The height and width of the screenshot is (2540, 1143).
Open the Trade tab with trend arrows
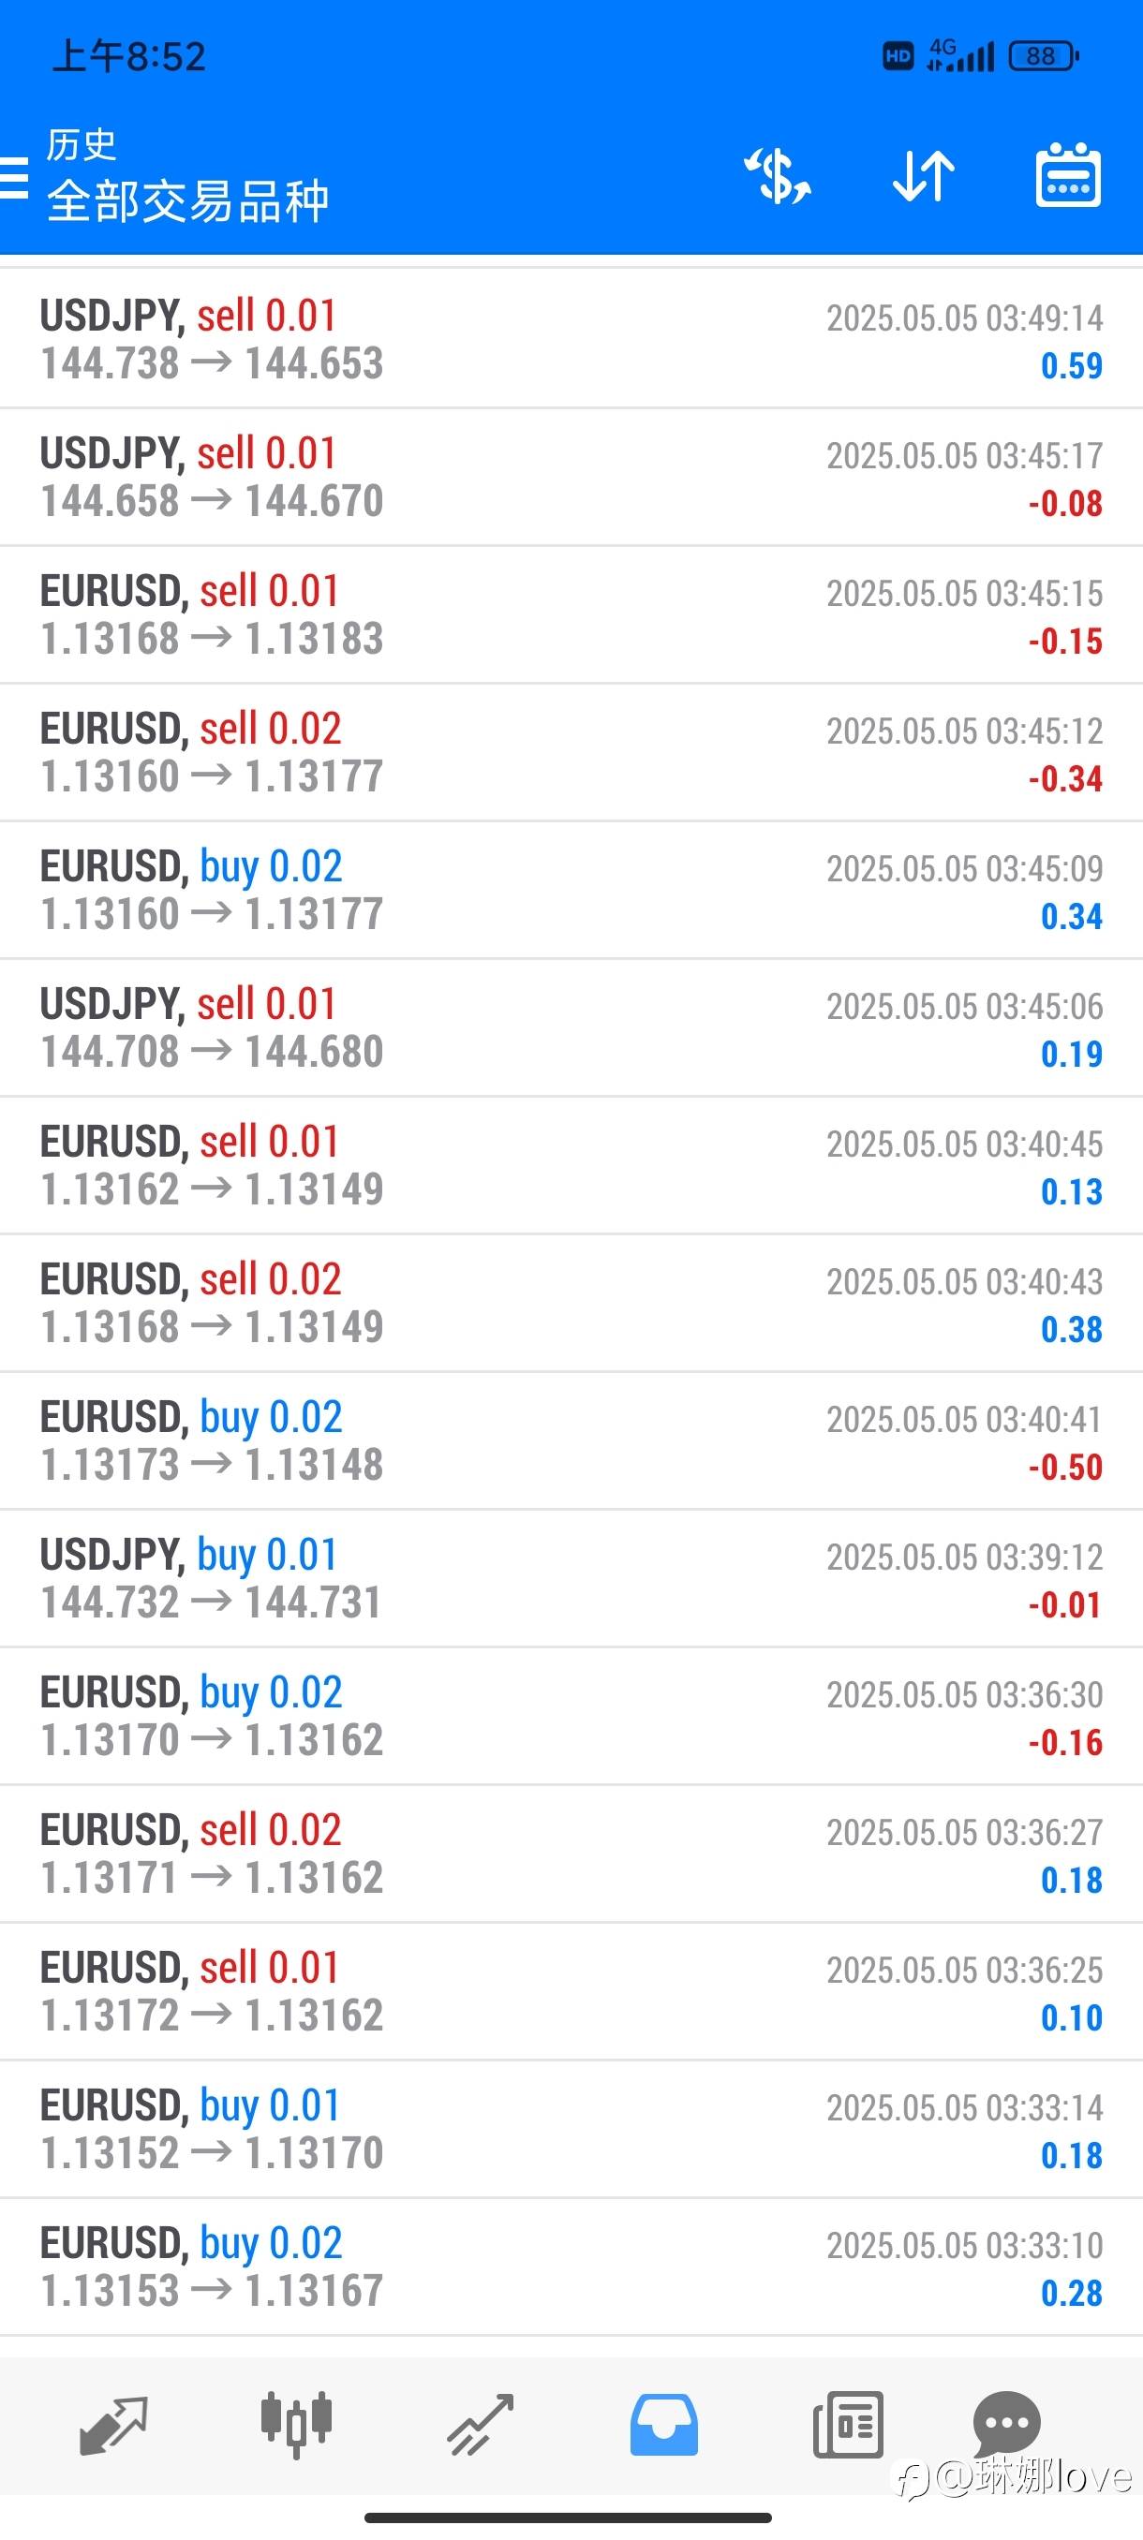pos(481,2425)
